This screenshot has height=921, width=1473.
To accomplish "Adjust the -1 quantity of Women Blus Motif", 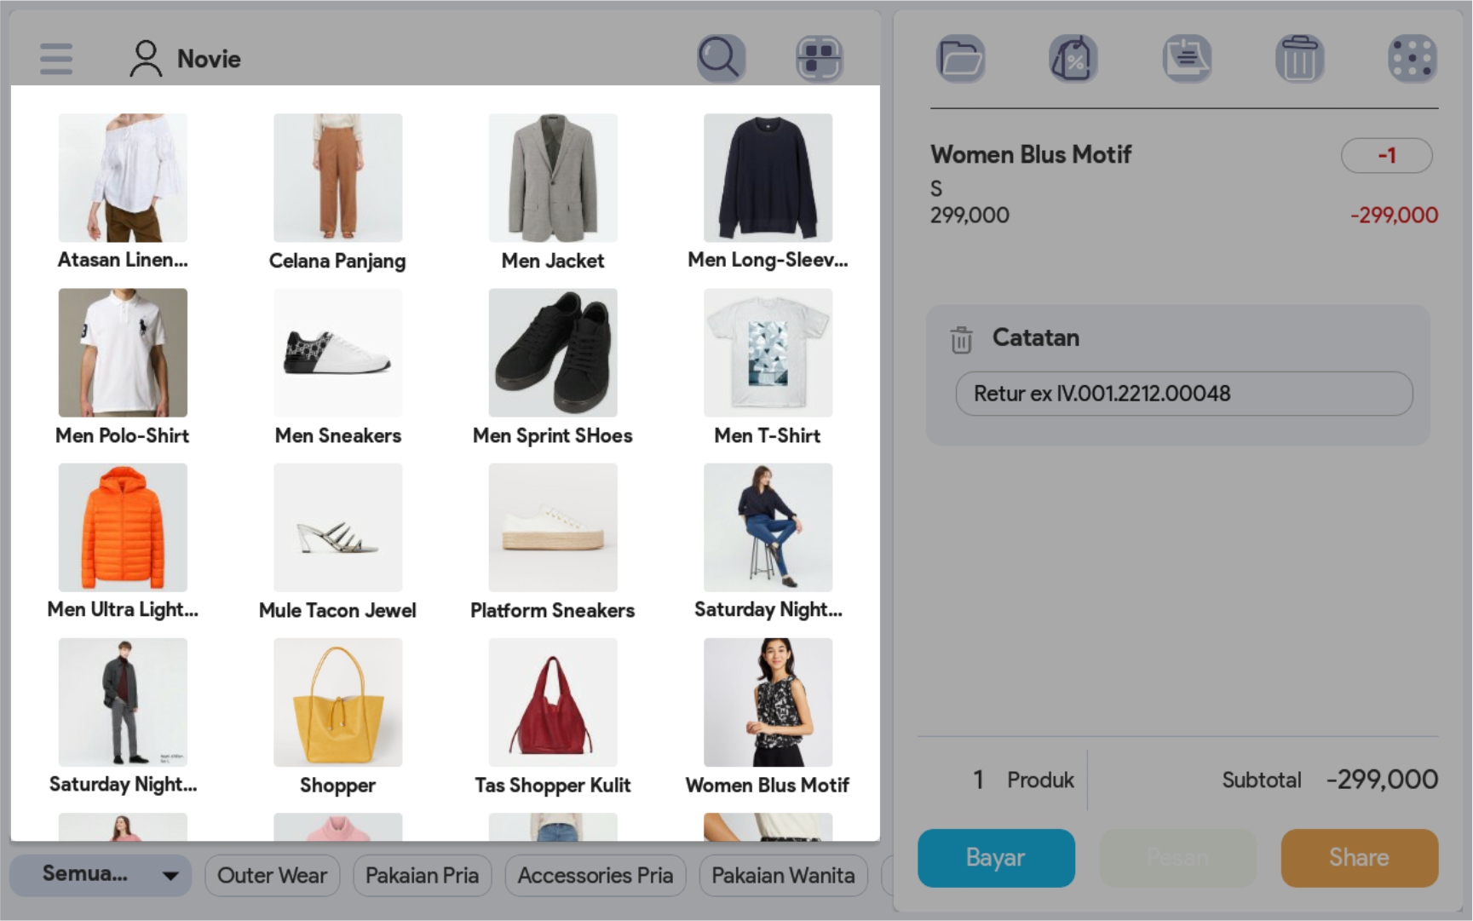I will click(x=1386, y=156).
